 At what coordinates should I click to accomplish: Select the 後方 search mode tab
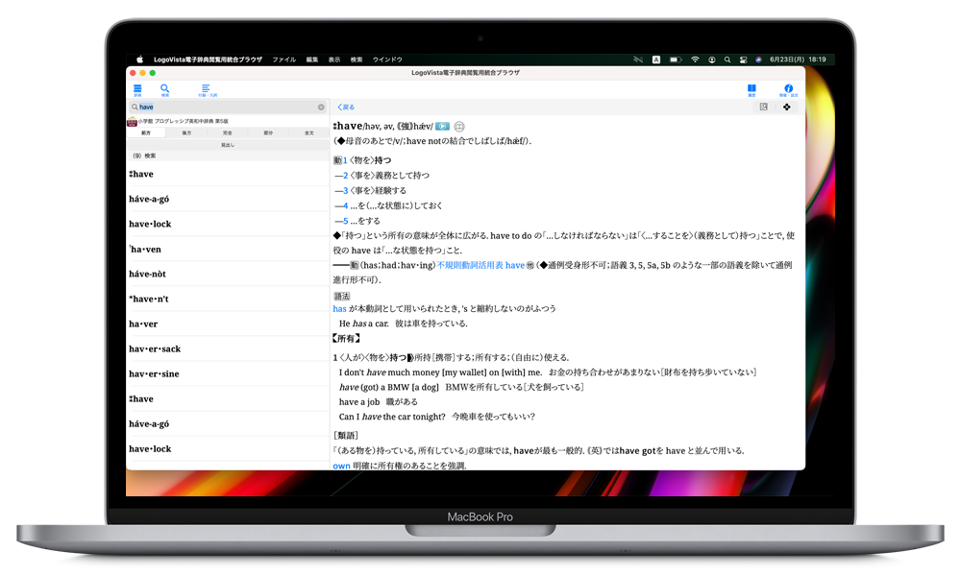point(186,132)
